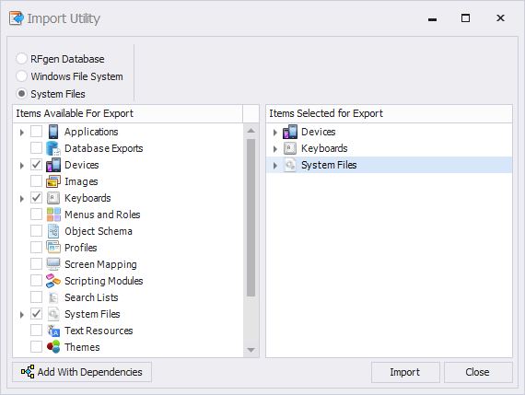
Task: Click the Text Resources icon
Action: tap(53, 331)
